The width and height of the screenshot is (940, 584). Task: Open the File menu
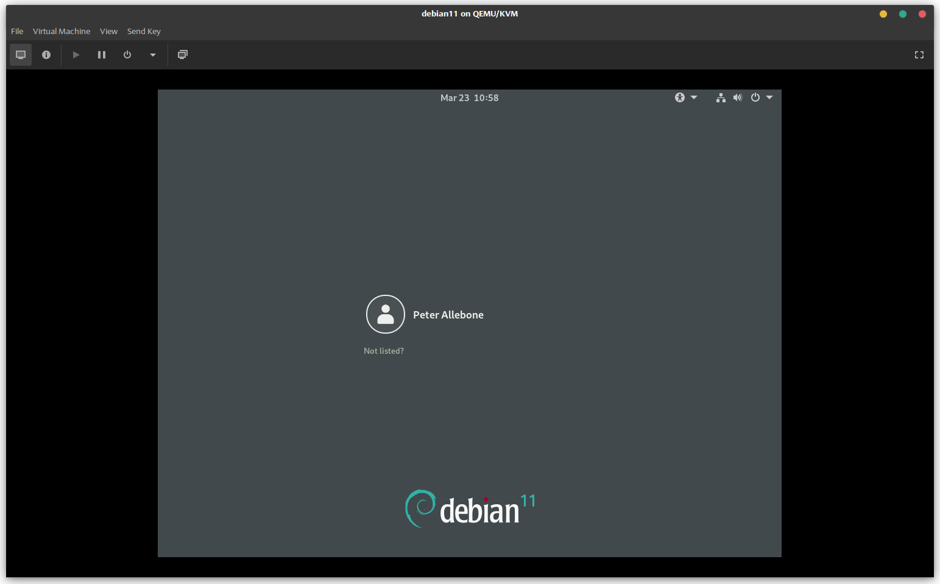pyautogui.click(x=17, y=31)
